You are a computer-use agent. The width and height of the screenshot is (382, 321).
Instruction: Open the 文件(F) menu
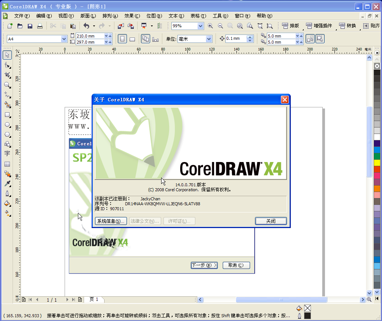click(22, 16)
